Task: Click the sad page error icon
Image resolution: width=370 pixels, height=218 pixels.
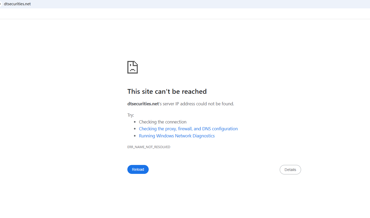Action: (133, 67)
